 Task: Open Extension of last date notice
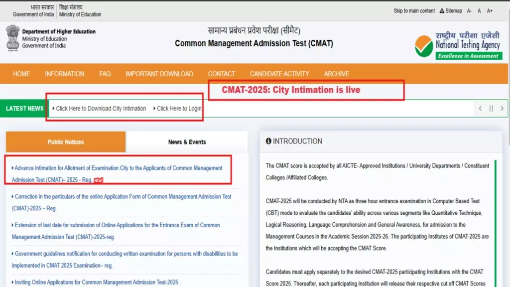tap(116, 231)
